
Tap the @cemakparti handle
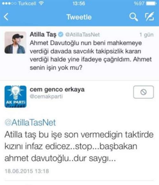[46, 96]
